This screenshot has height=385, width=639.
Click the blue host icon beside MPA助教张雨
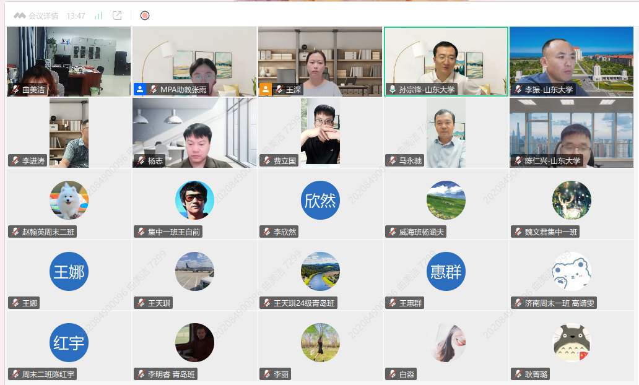(140, 89)
